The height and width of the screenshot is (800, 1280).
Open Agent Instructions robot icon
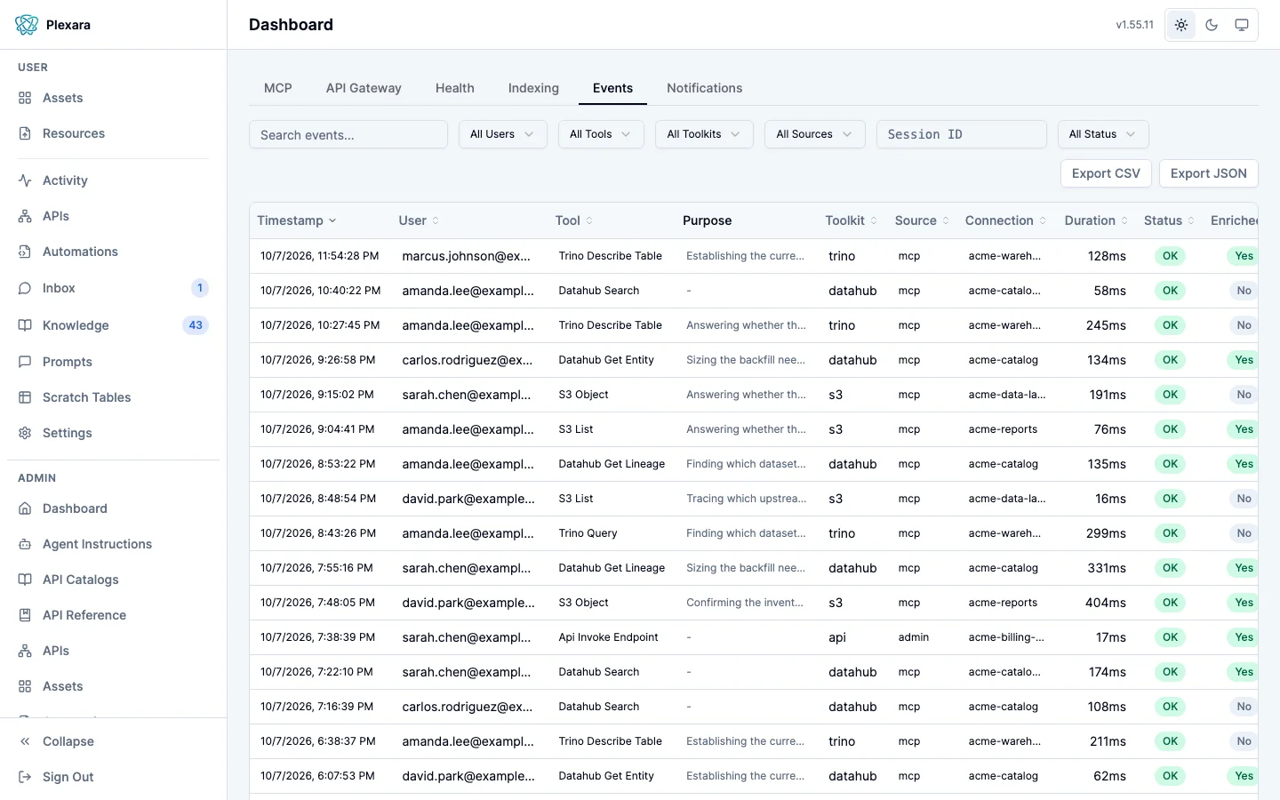[25, 544]
